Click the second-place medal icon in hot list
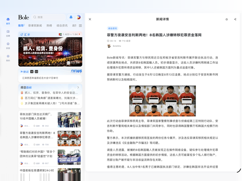 (22, 98)
